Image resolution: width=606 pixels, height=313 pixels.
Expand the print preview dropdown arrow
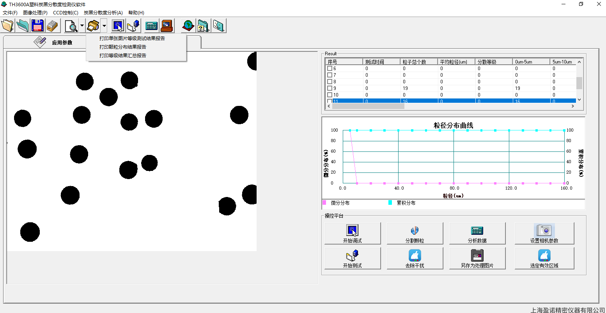pyautogui.click(x=82, y=26)
